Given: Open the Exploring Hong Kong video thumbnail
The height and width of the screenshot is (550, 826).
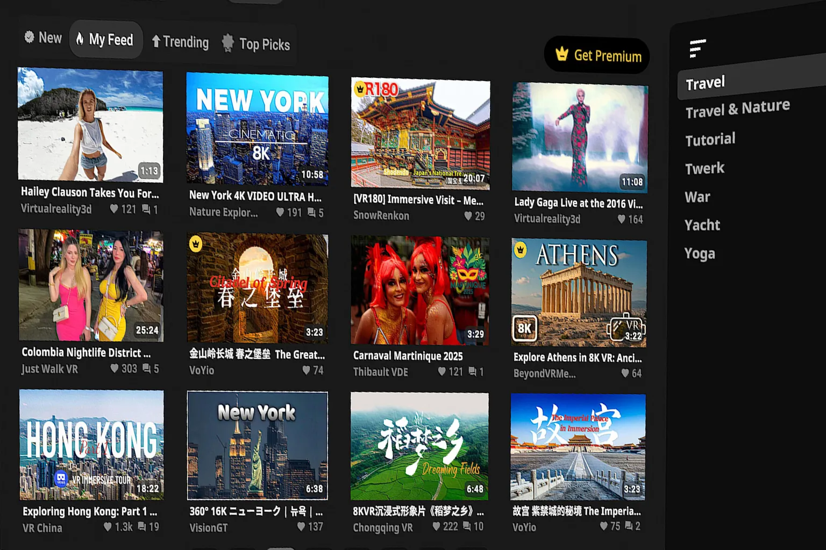Looking at the screenshot, I should click(x=90, y=444).
